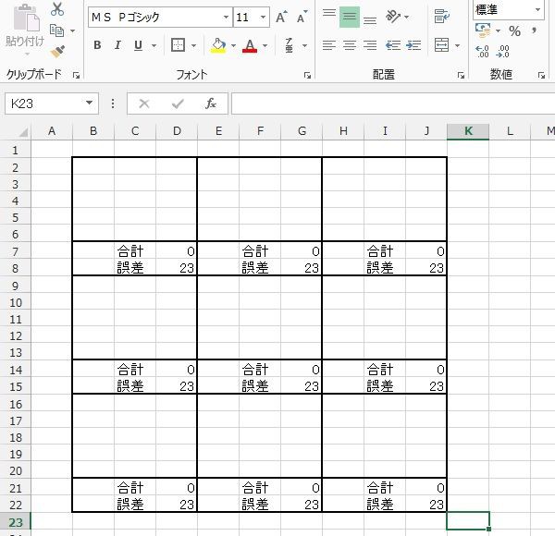
Task: Toggle Italic formatting
Action: point(117,45)
